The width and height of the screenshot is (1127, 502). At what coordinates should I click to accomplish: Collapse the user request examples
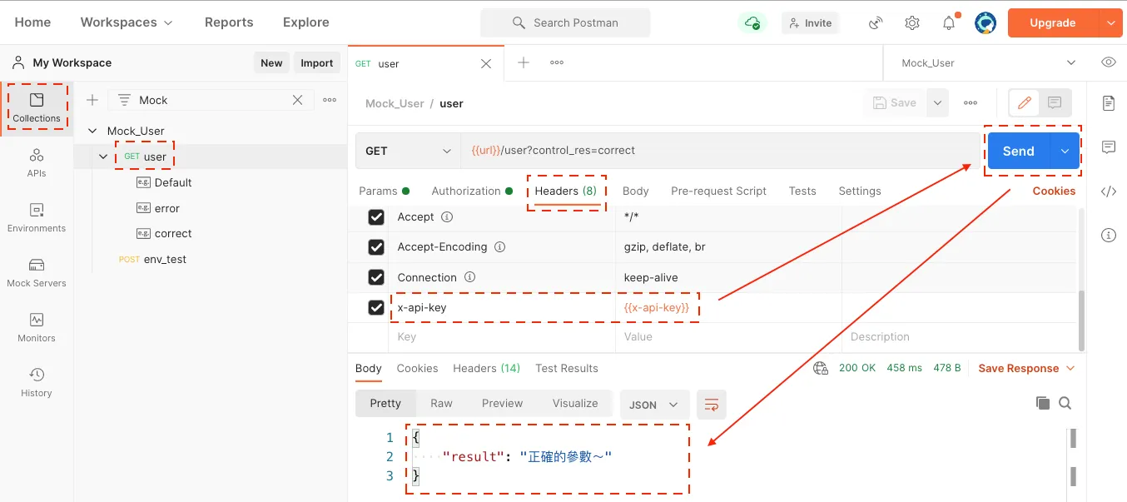[103, 157]
